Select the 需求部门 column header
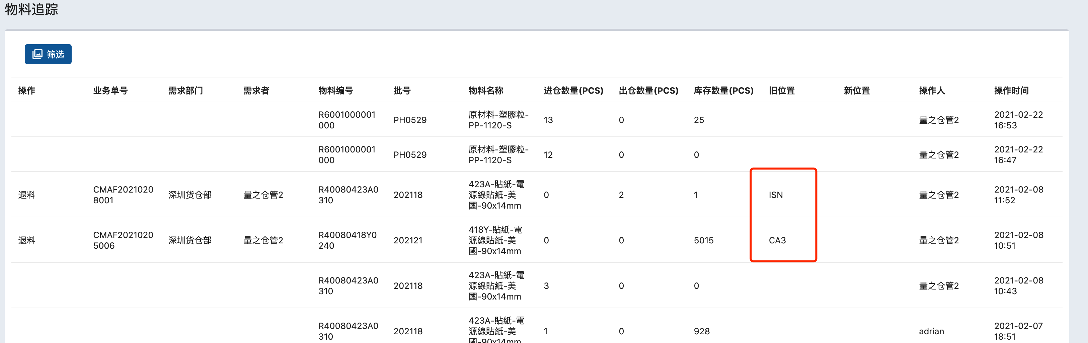 185,90
